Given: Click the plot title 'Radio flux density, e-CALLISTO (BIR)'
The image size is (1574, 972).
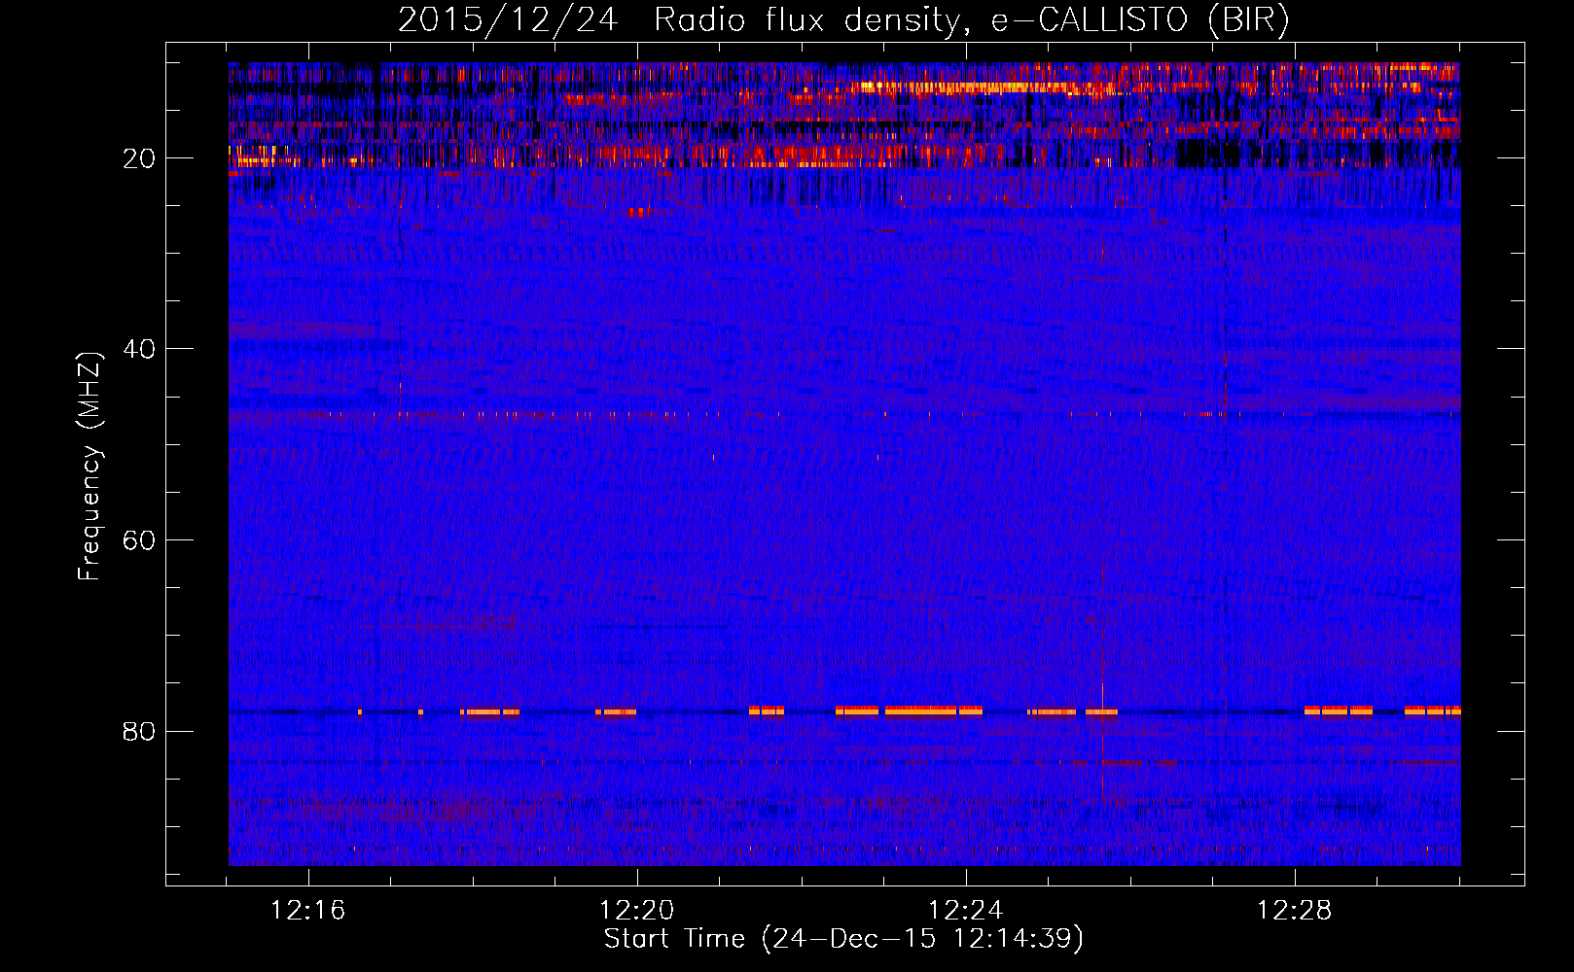Looking at the screenshot, I should 972,20.
